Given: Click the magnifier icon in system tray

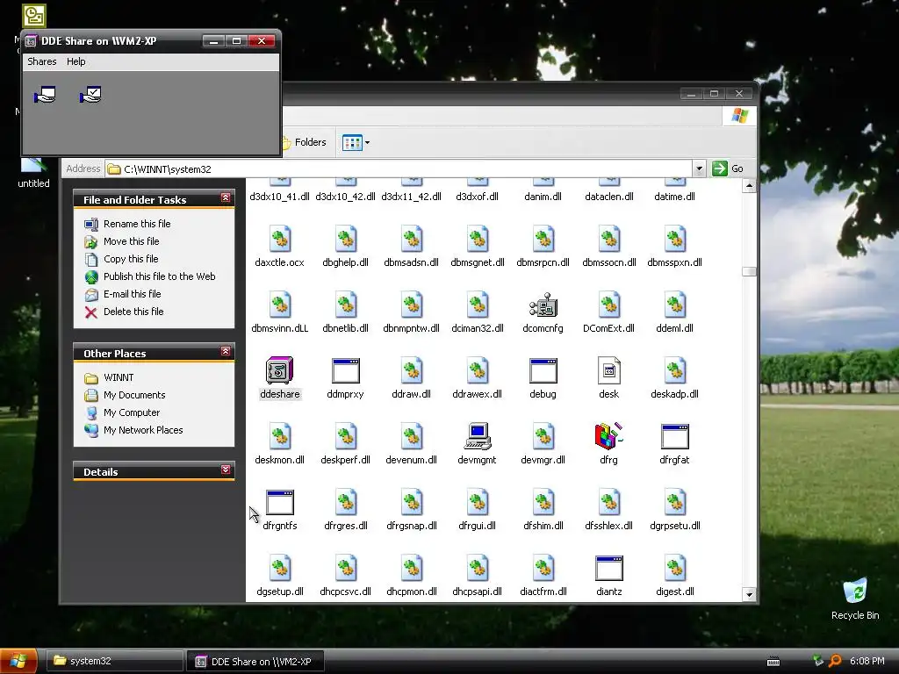Looking at the screenshot, I should tap(835, 661).
